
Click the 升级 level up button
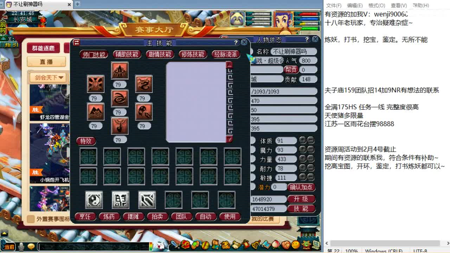coord(301,199)
